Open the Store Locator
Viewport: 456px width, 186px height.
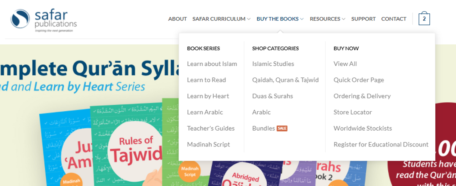(353, 112)
